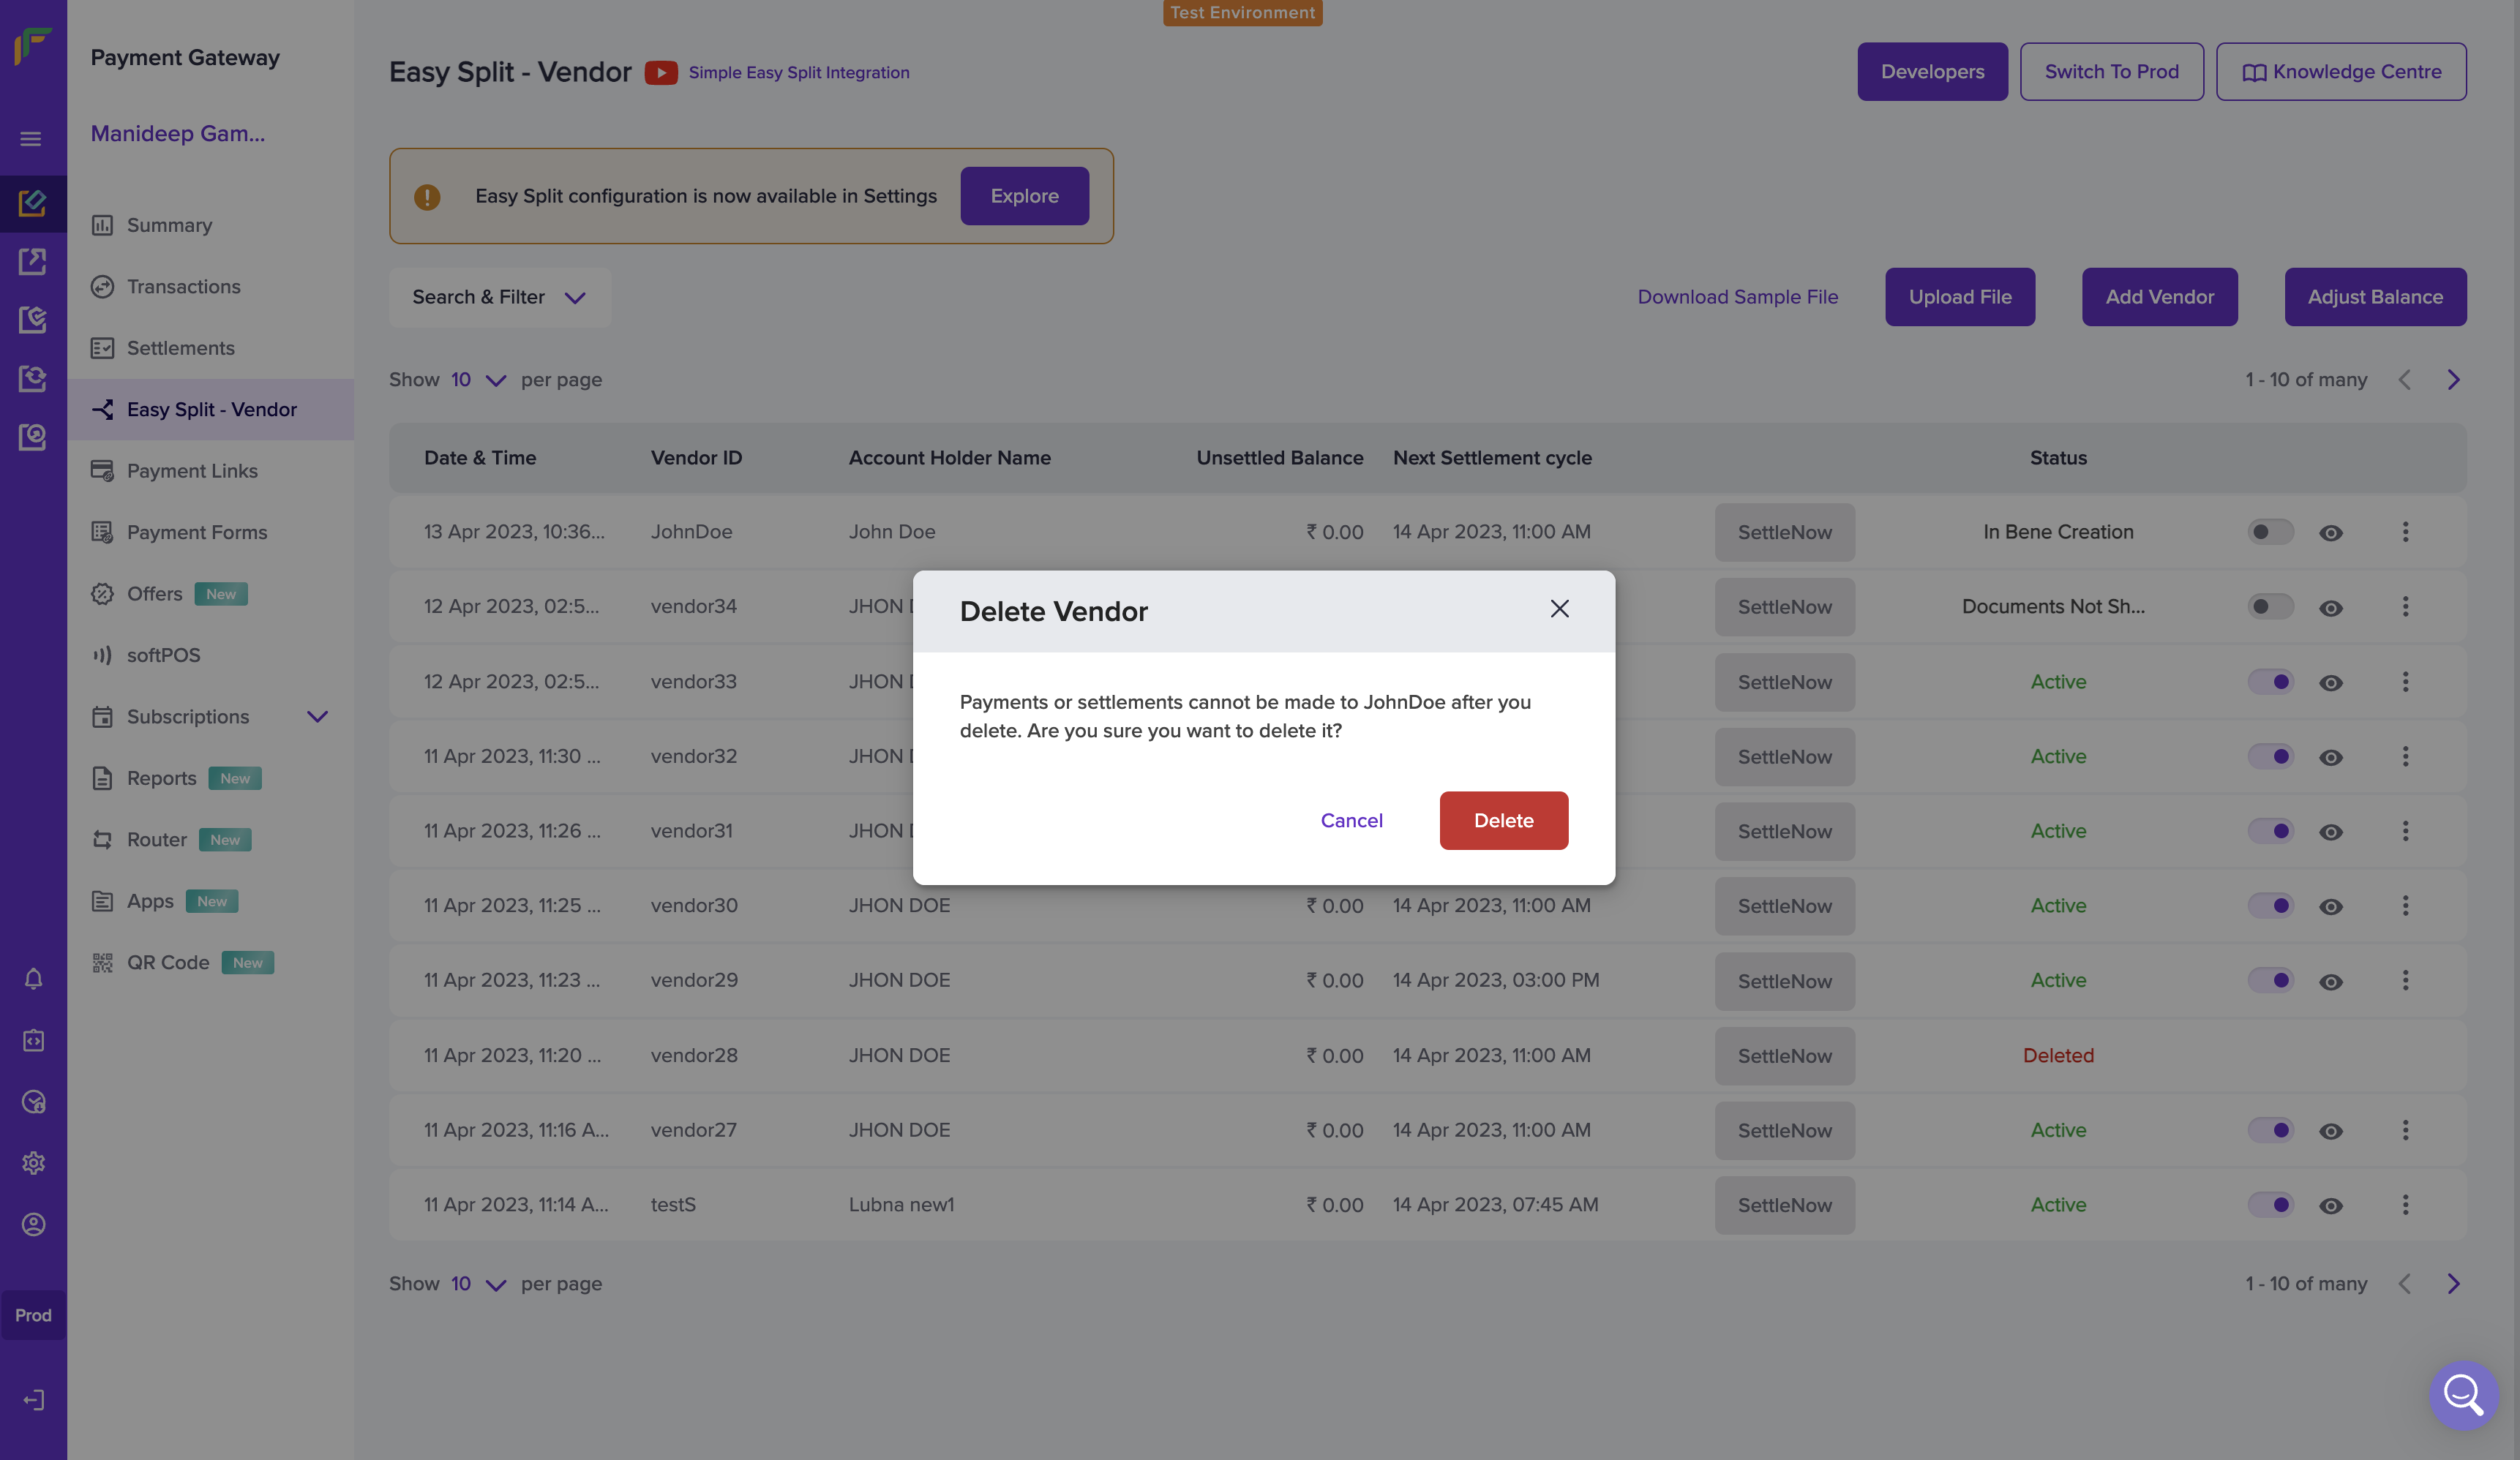Toggle vendor28 active status switch
Image resolution: width=2520 pixels, height=1460 pixels.
(x=2270, y=1055)
